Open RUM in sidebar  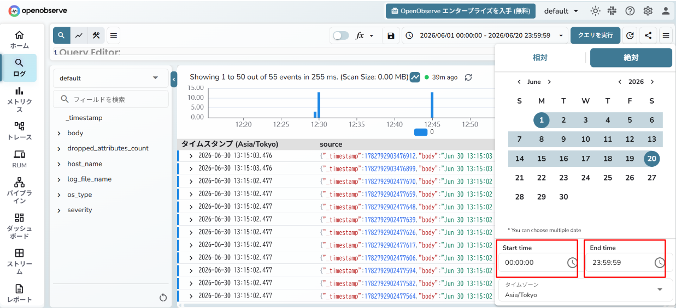click(19, 159)
